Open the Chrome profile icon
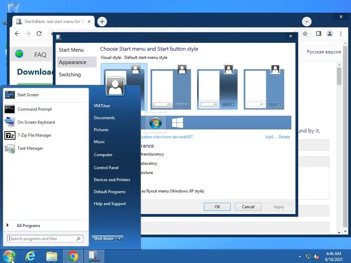Image resolution: width=351 pixels, height=263 pixels. coord(330,34)
